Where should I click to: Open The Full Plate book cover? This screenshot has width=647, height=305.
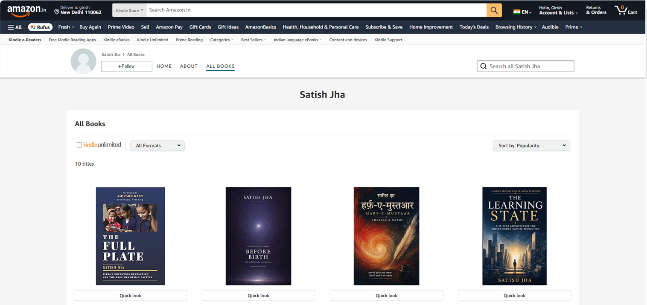coord(130,236)
